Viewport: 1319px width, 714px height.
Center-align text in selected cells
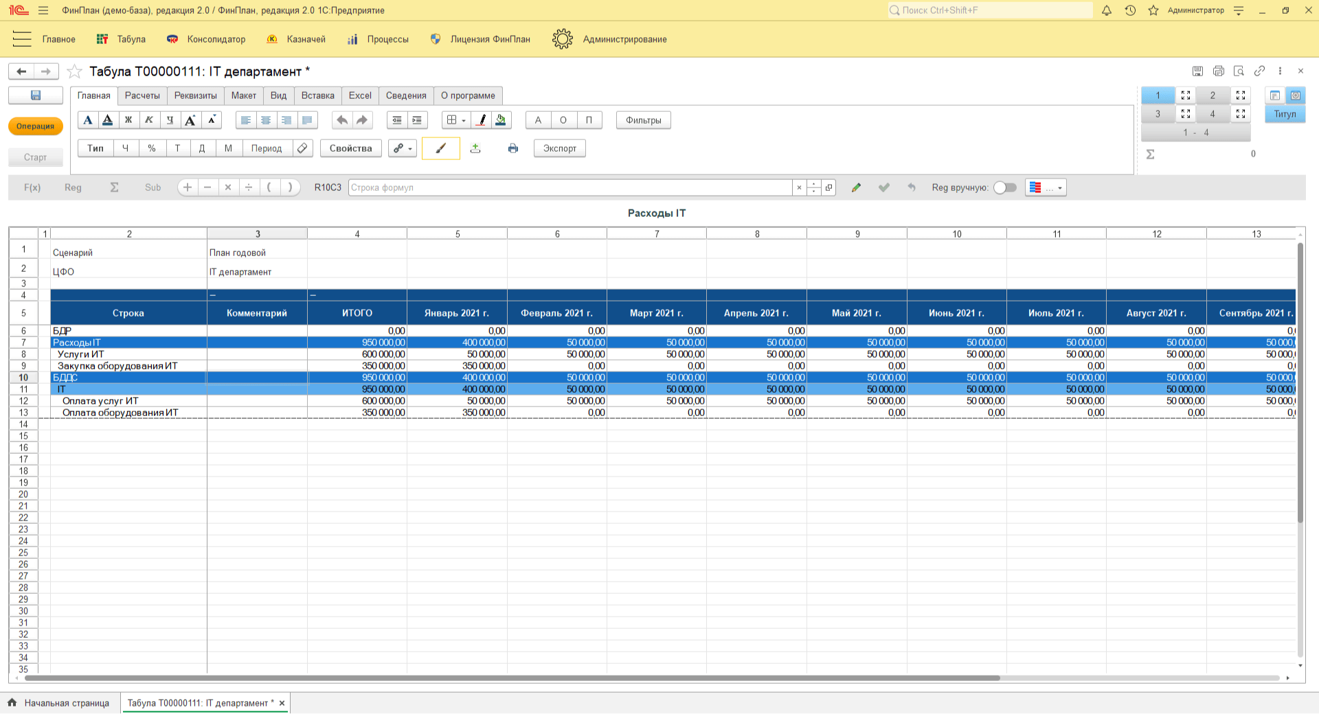[266, 120]
